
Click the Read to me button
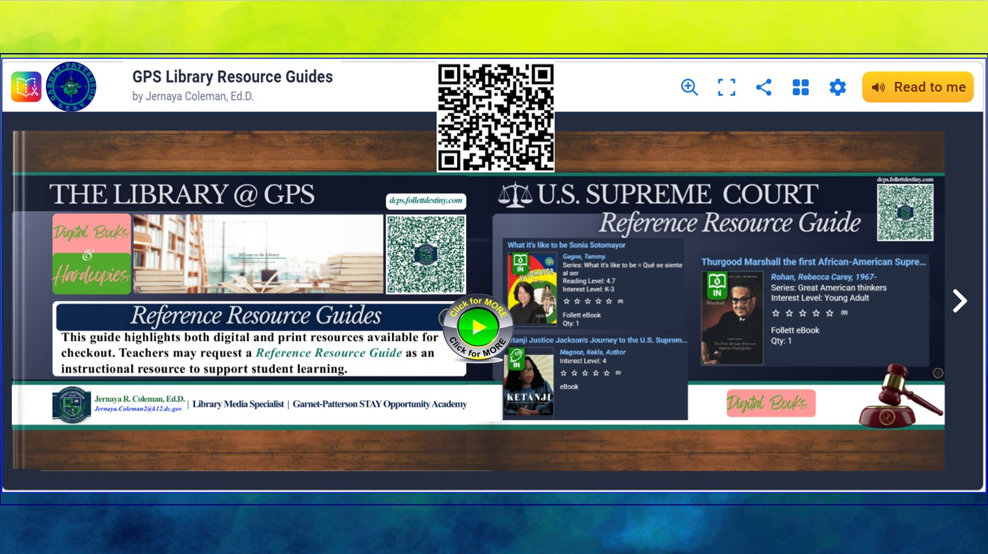(918, 87)
